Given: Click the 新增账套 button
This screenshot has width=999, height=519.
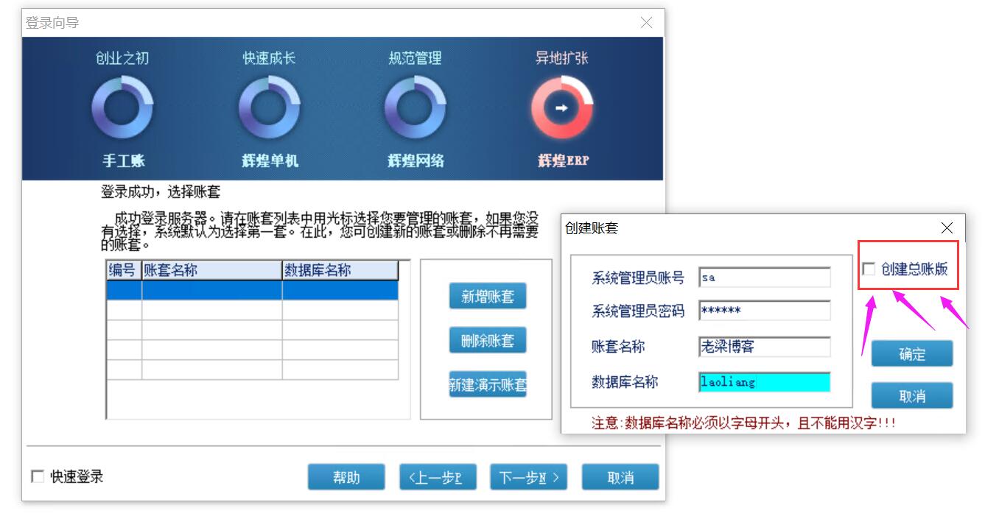Looking at the screenshot, I should click(x=488, y=297).
